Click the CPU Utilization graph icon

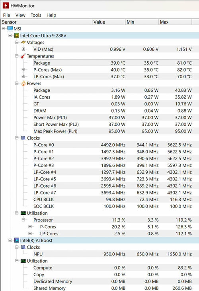[x=23, y=213]
